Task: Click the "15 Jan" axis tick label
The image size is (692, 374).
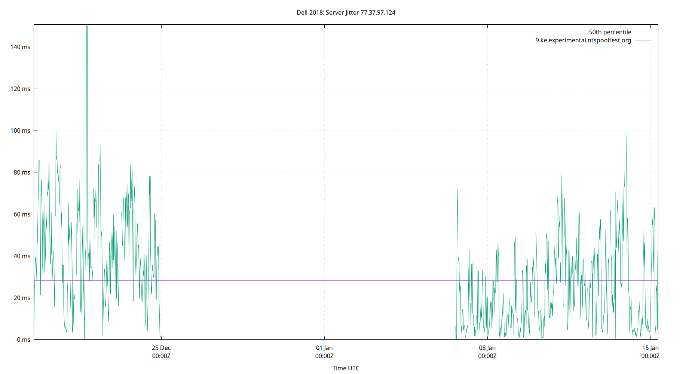Action: (650, 348)
